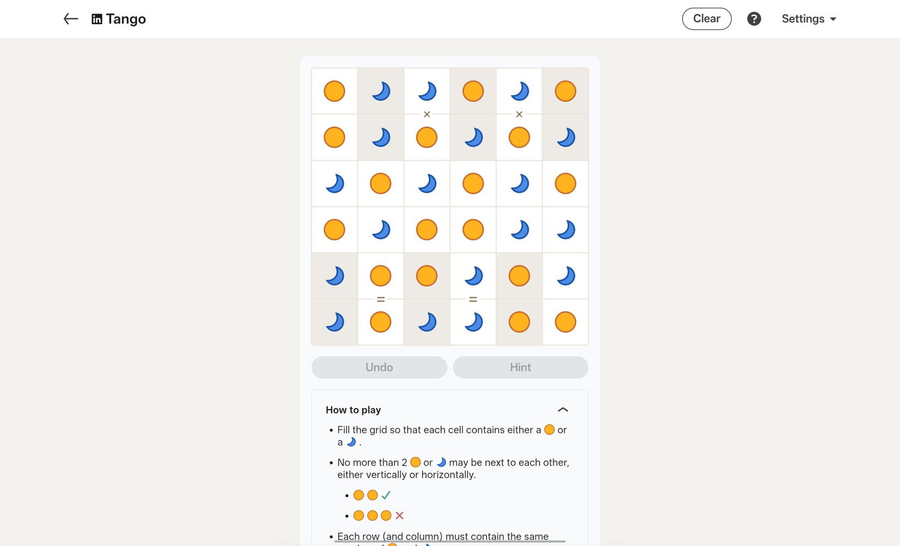The image size is (900, 546).
Task: Click the moon in first row, second column
Action: click(381, 91)
